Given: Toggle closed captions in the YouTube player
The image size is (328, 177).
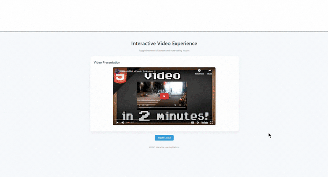Looking at the screenshot, I should tap(192, 123).
